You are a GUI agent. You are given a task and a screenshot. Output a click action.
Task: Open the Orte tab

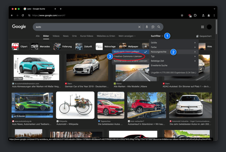click(74, 36)
